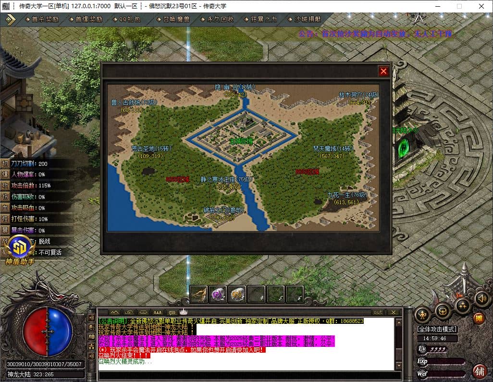493x382 pixels.
Task: Click first chat channel tab icon
Action: coord(114,312)
